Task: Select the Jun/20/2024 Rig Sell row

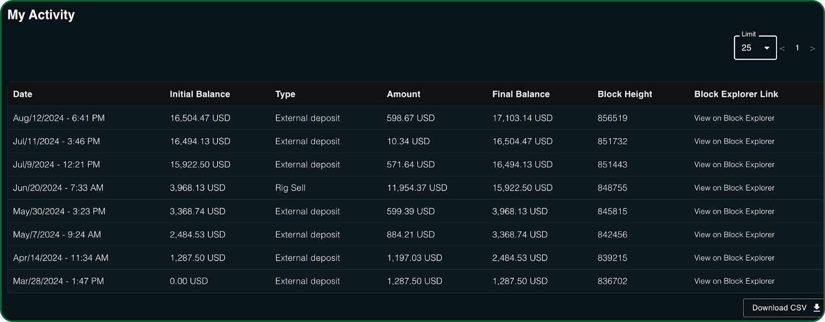Action: point(290,188)
